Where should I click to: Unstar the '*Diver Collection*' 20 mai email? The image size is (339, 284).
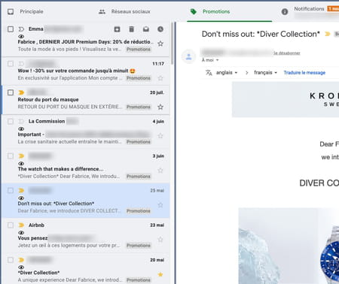click(x=160, y=274)
